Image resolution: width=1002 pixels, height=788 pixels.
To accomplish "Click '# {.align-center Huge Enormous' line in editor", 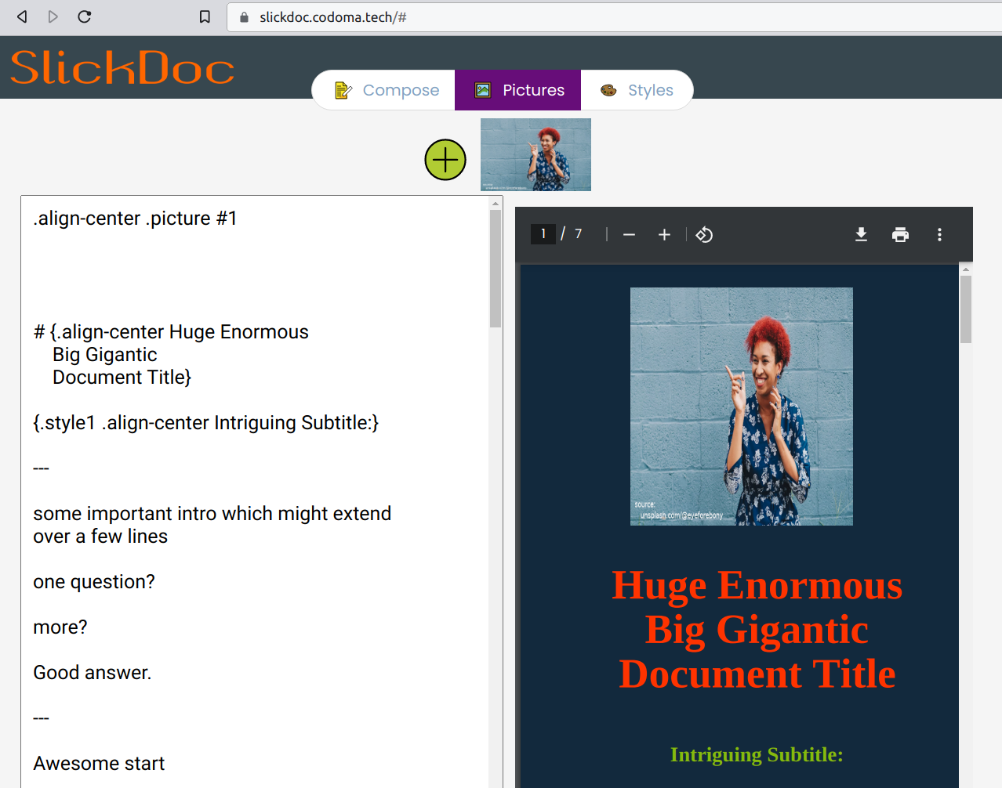I will click(x=171, y=332).
